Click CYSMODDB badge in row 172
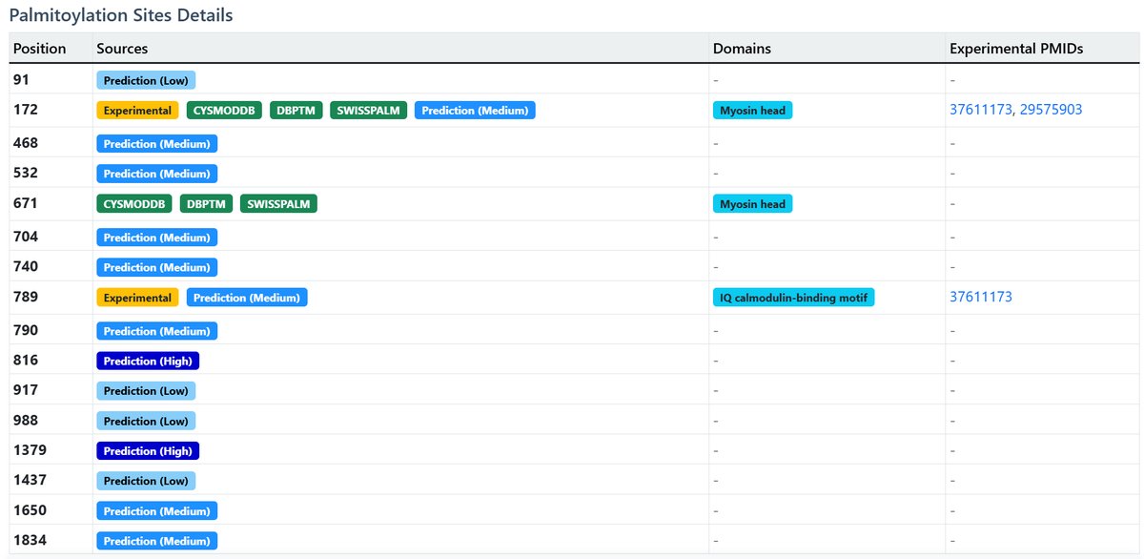The width and height of the screenshot is (1144, 559). (224, 111)
